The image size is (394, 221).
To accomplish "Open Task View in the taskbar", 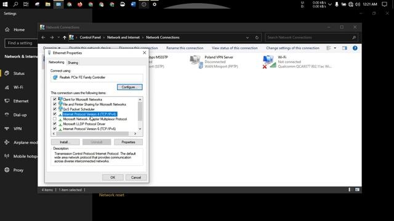I will (x=26, y=4).
